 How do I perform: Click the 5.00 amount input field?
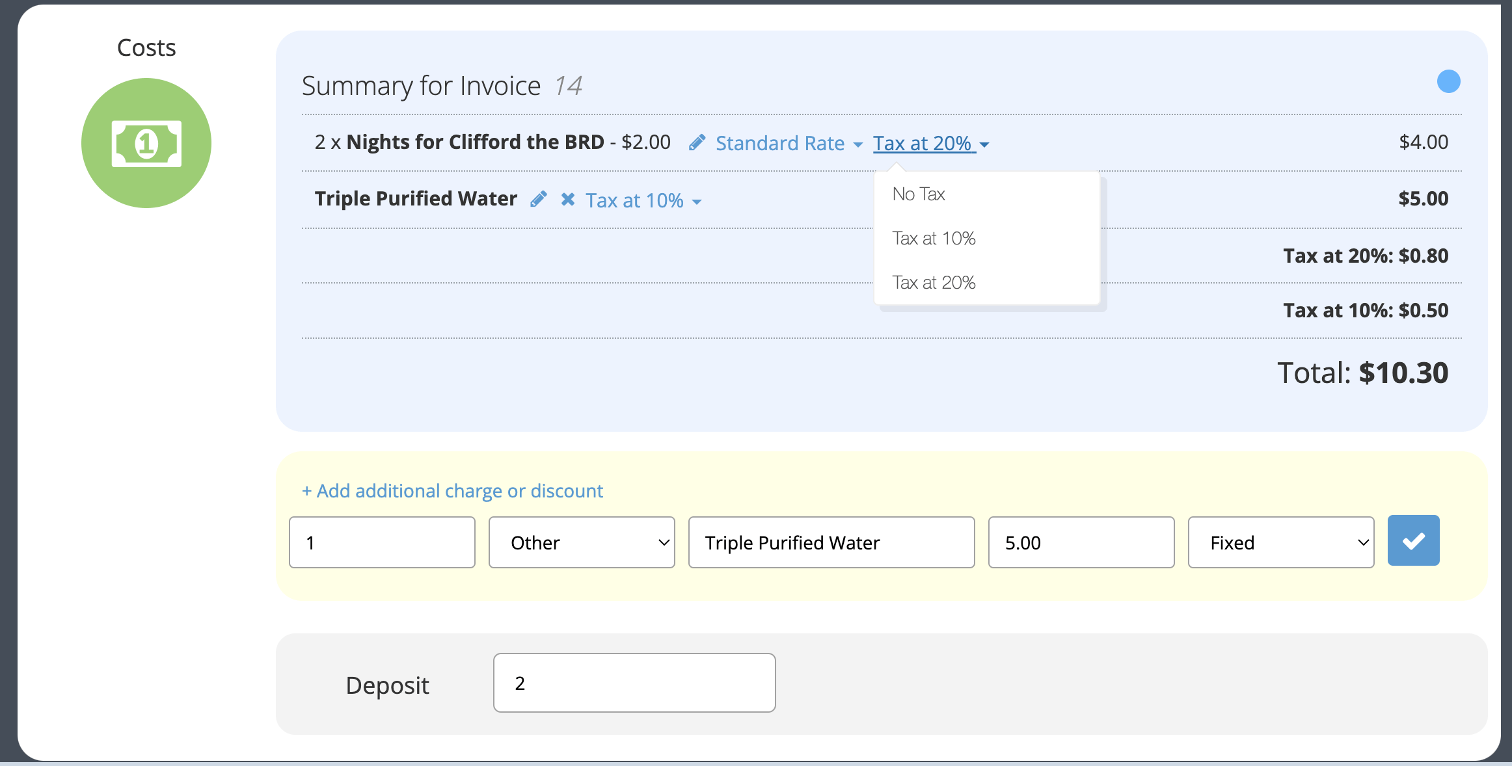(x=1081, y=542)
